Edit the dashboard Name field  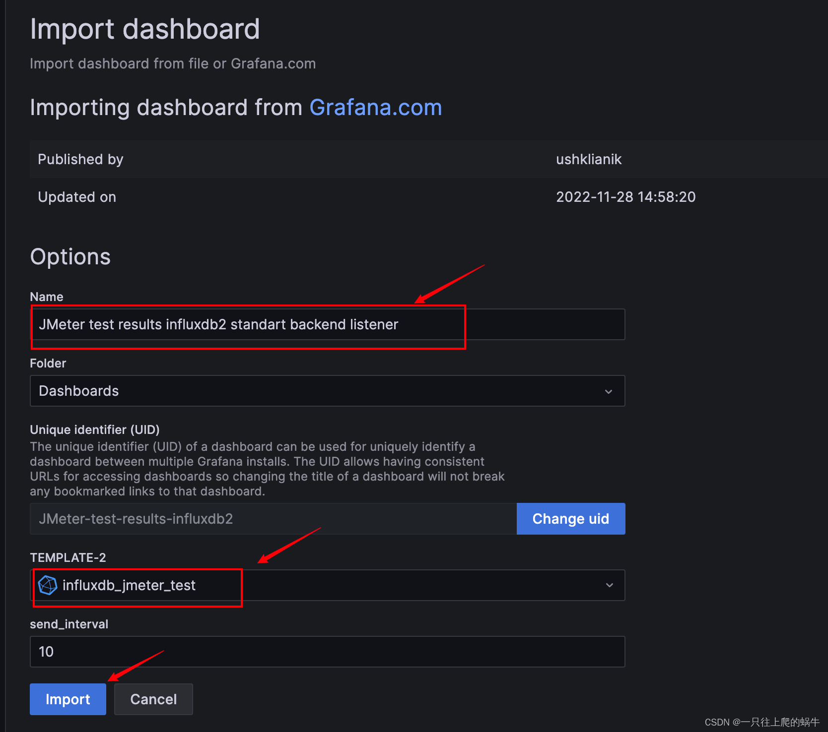coord(328,324)
